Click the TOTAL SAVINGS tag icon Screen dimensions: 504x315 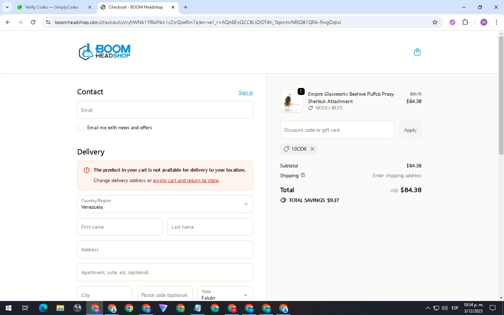(x=283, y=200)
